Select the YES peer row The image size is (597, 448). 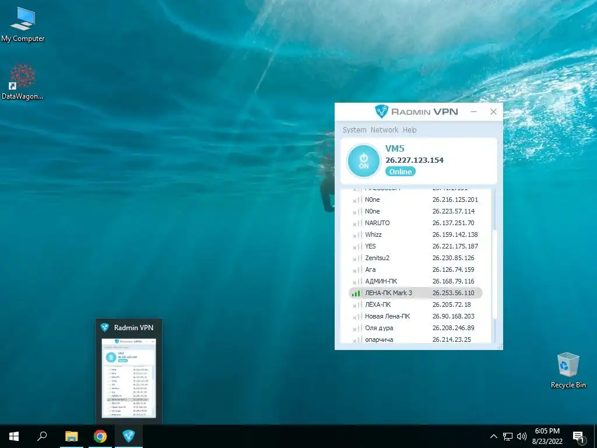[415, 246]
